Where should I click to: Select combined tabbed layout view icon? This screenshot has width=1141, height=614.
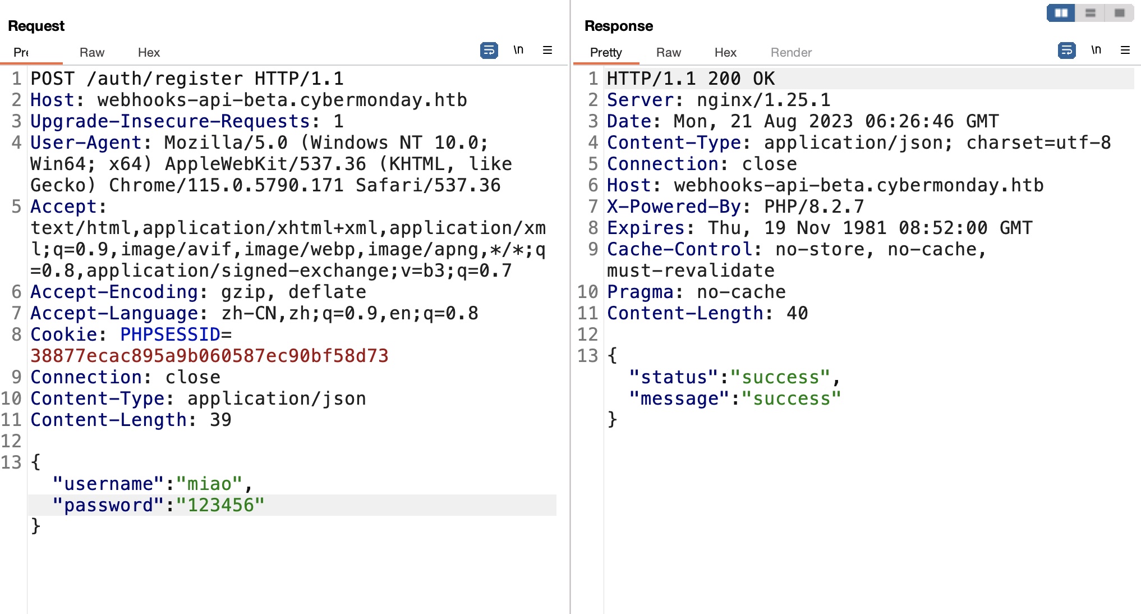(x=1119, y=13)
